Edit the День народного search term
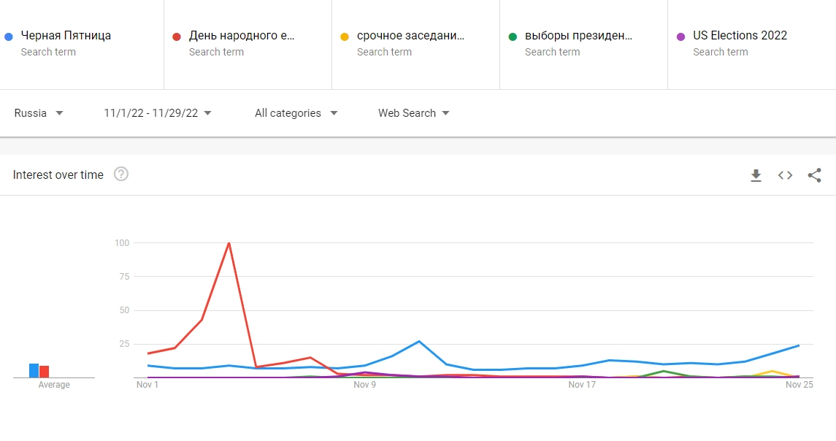The image size is (836, 441). pyautogui.click(x=242, y=36)
